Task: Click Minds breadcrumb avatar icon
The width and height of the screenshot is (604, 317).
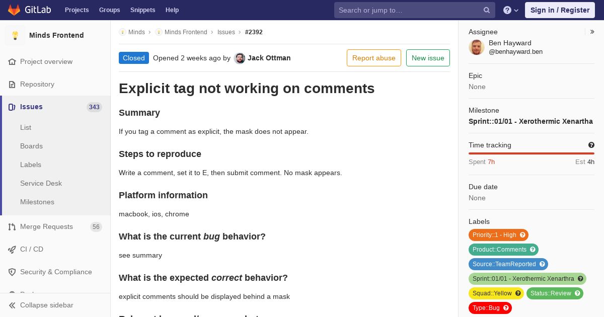Action: (122, 32)
